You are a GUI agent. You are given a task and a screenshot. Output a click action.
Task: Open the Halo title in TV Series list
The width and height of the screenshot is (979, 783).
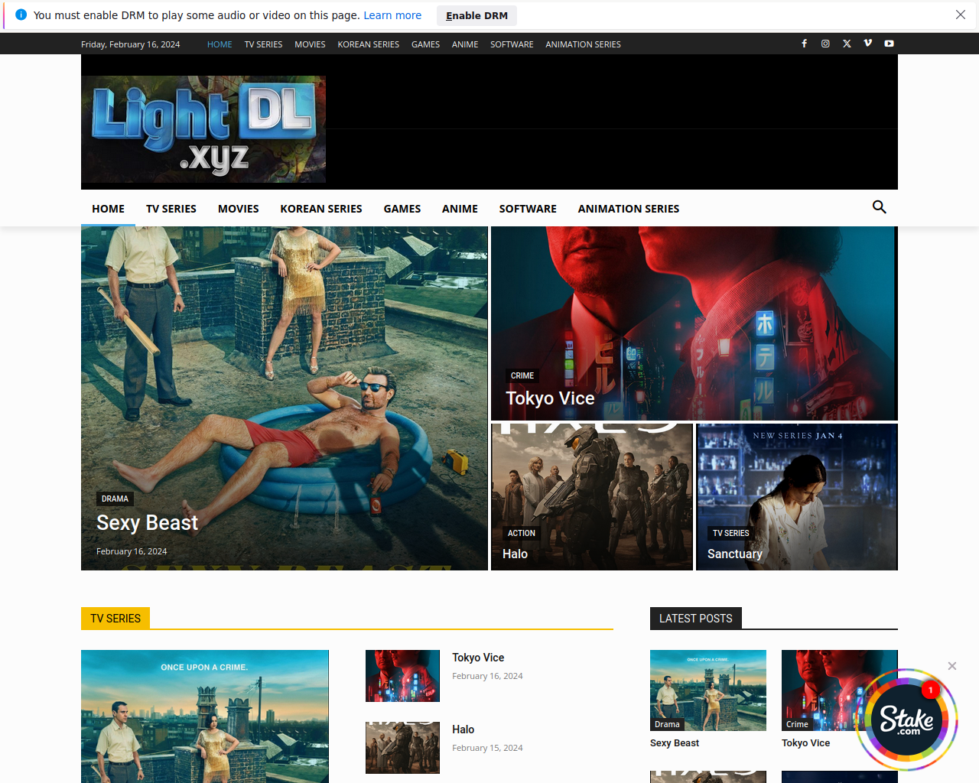[463, 729]
